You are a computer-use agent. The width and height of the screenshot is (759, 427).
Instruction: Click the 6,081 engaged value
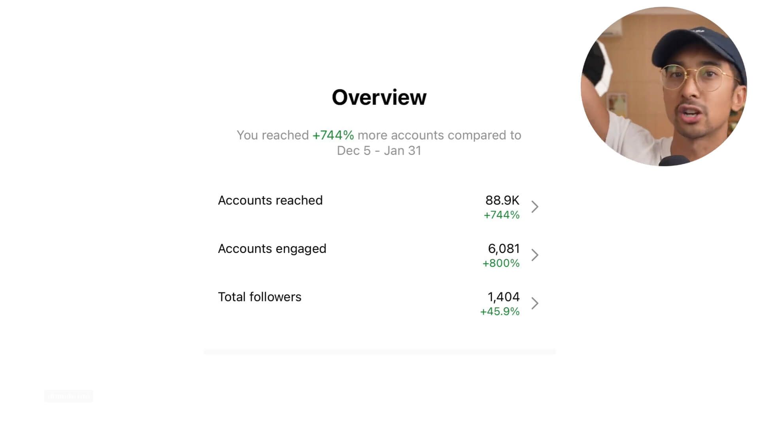504,249
